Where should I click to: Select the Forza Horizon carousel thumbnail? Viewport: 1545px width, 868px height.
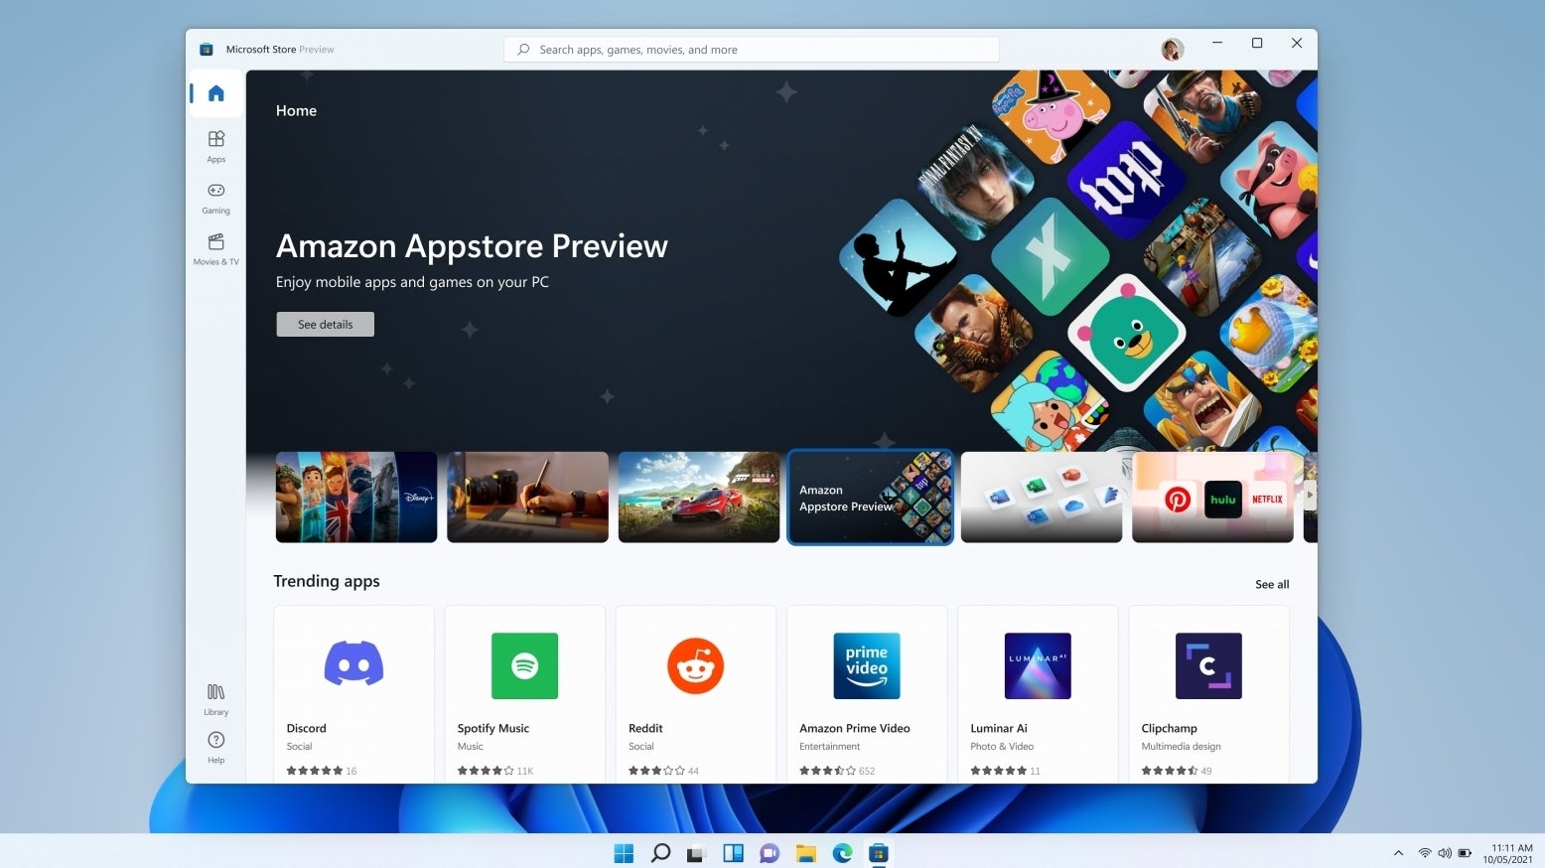[698, 498]
